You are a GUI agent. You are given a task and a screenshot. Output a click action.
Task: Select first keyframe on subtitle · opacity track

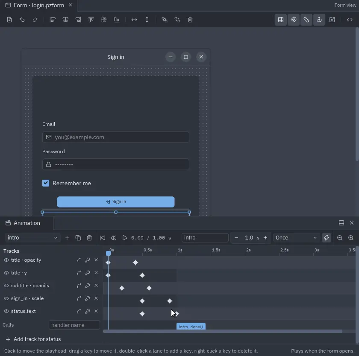click(122, 288)
